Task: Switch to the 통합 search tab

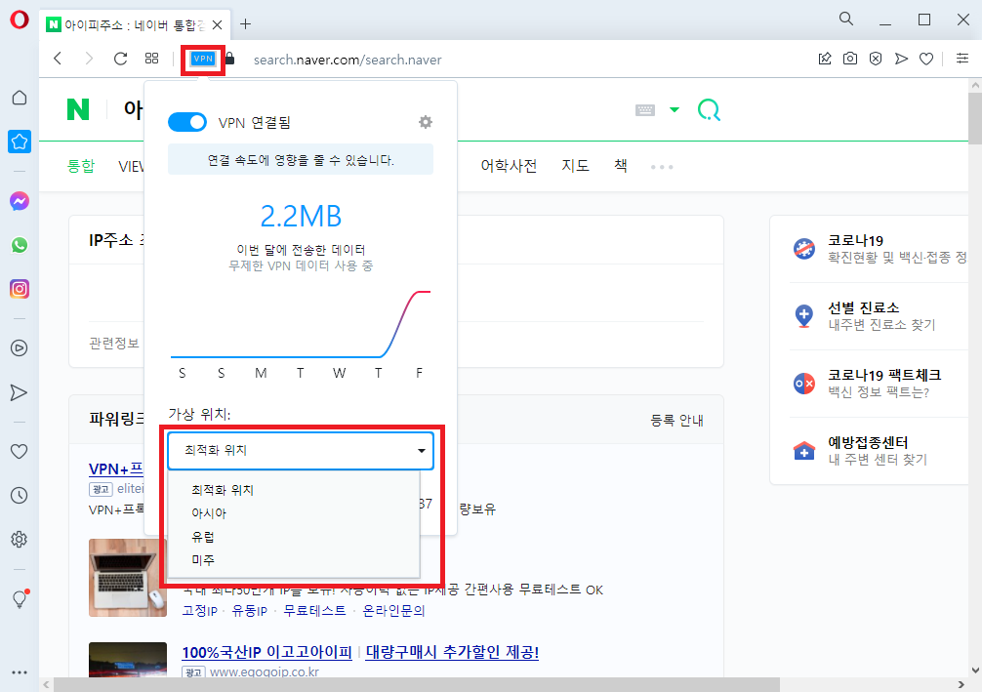Action: click(x=81, y=166)
